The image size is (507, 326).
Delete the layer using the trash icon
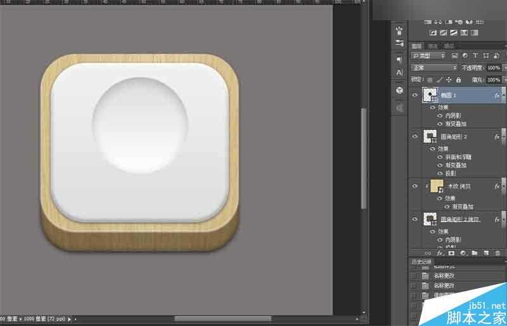click(x=497, y=253)
